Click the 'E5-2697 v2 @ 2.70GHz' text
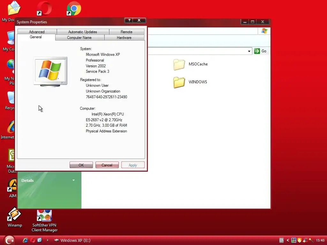This screenshot has width=327, height=245. (x=104, y=120)
